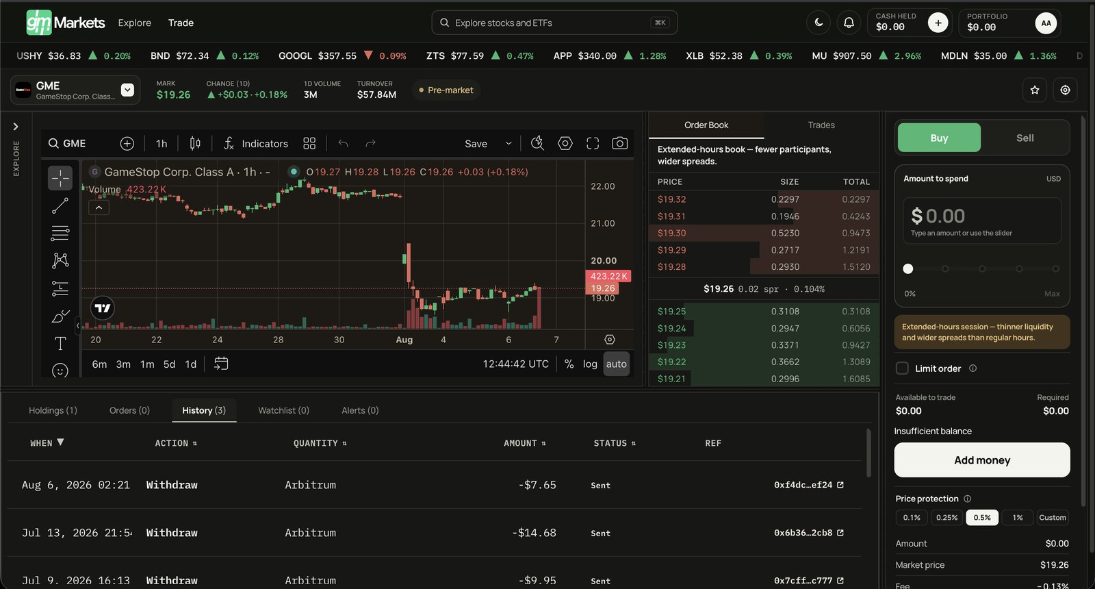
Task: Add cash with plus button
Action: point(938,23)
